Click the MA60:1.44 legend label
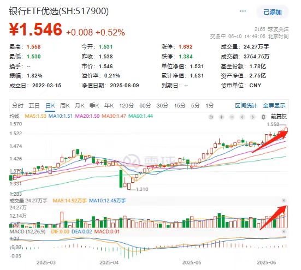Image resolution: width=301 pixels, height=270 pixels. point(140,116)
